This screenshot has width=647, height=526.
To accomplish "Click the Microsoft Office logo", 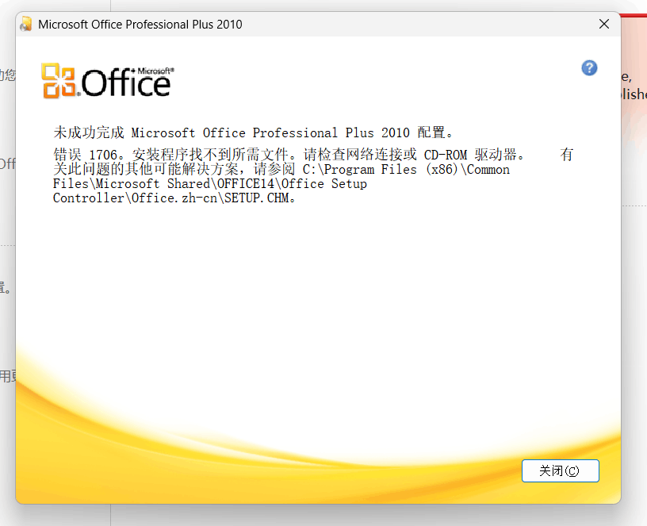I will point(108,81).
